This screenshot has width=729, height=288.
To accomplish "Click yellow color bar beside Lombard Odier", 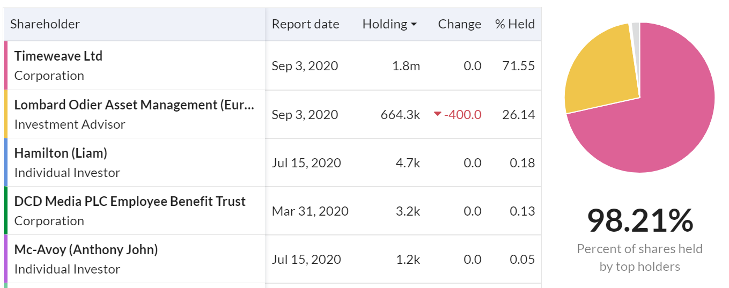I will [5, 114].
